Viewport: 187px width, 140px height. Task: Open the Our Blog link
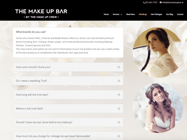coord(170,14)
